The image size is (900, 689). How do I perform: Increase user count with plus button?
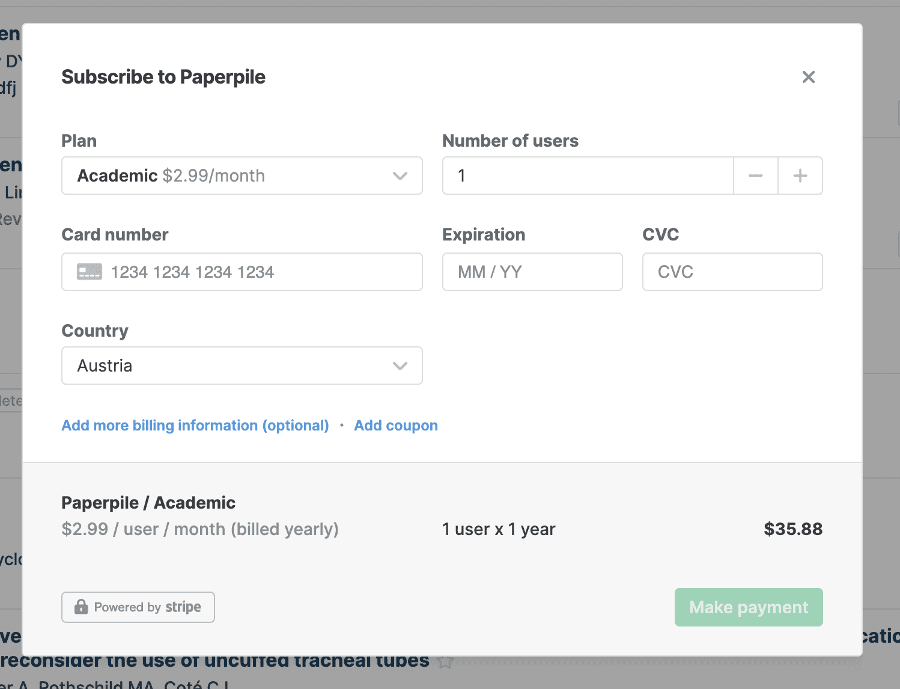coord(800,176)
